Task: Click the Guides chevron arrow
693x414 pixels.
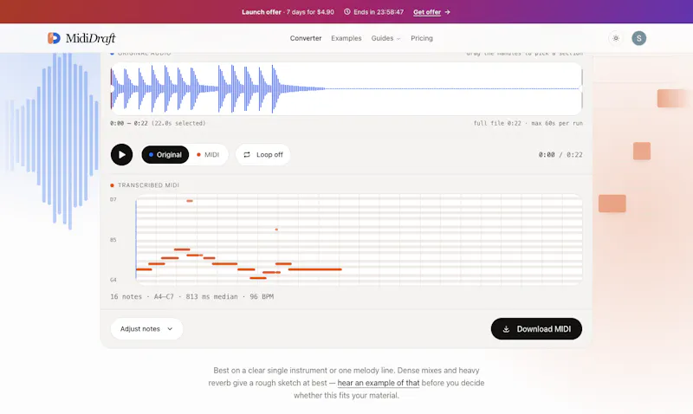Action: [398, 38]
